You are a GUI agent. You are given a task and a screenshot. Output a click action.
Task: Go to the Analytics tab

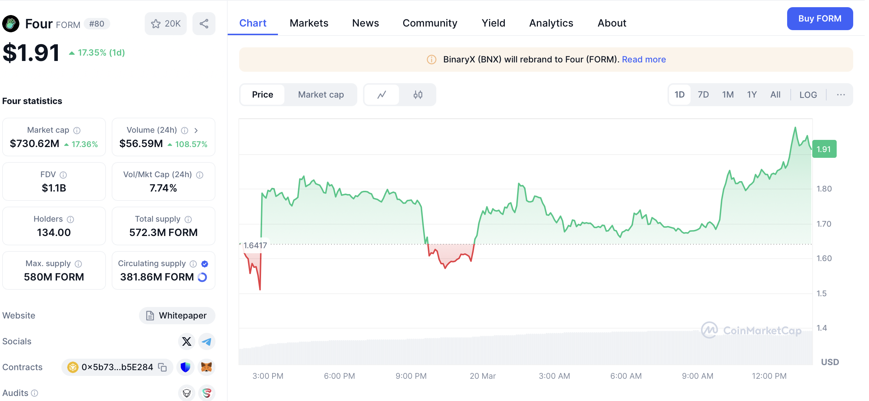[x=551, y=23]
